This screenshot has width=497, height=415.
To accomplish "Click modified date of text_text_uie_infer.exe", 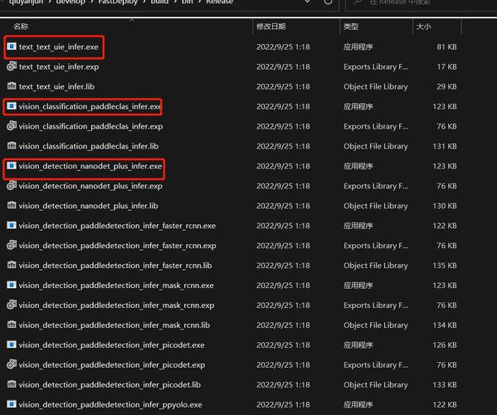I will pos(283,47).
